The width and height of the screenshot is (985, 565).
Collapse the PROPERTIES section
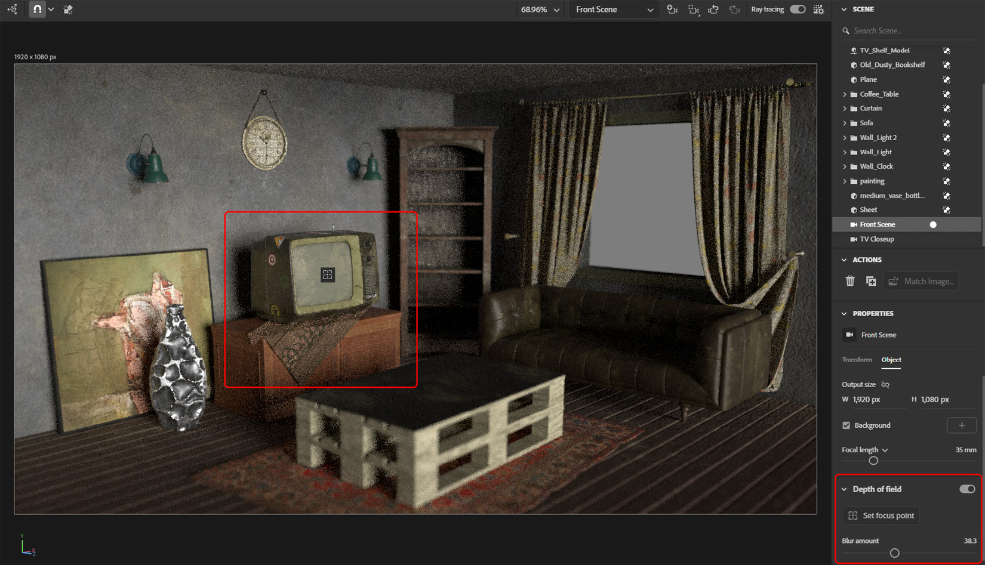[844, 314]
